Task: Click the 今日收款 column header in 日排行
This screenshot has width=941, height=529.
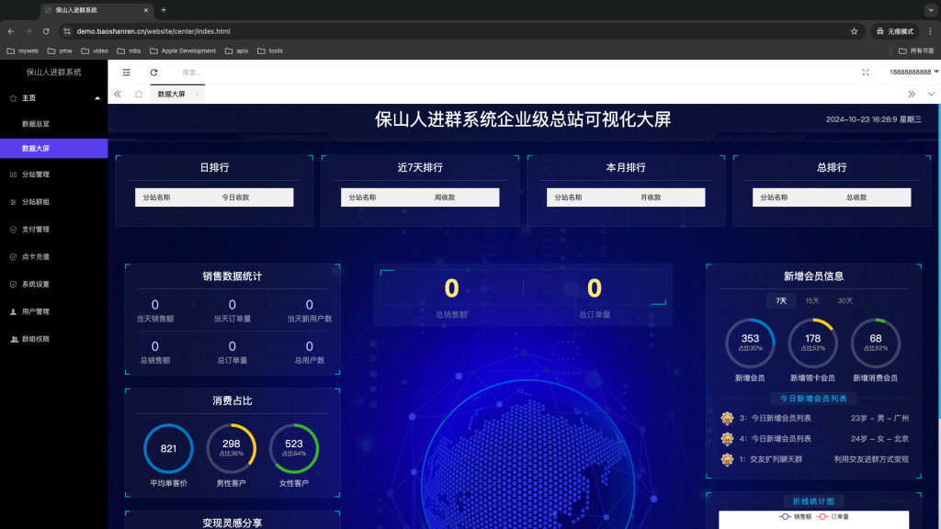Action: [235, 197]
